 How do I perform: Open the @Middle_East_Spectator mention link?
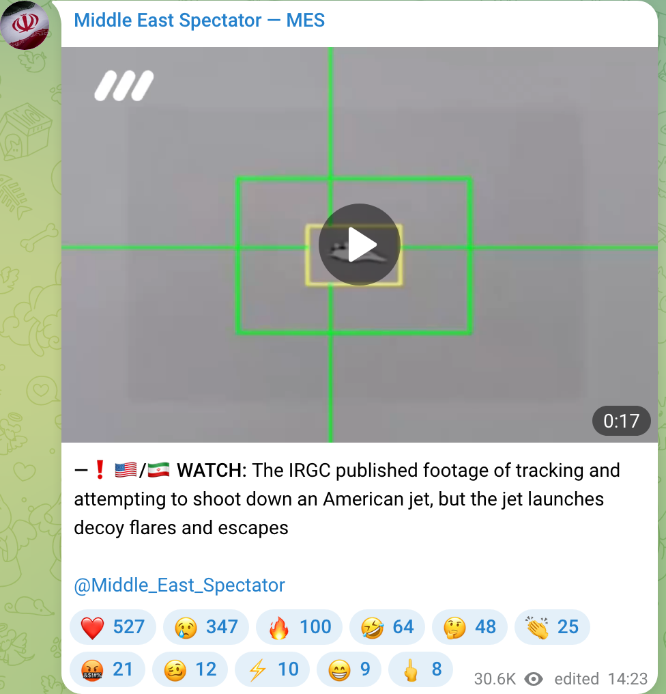click(x=179, y=585)
